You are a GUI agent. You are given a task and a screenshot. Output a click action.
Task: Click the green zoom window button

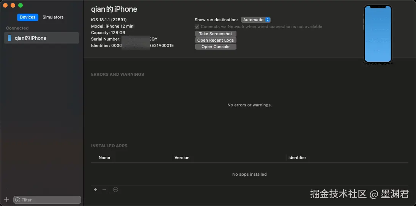click(20, 5)
